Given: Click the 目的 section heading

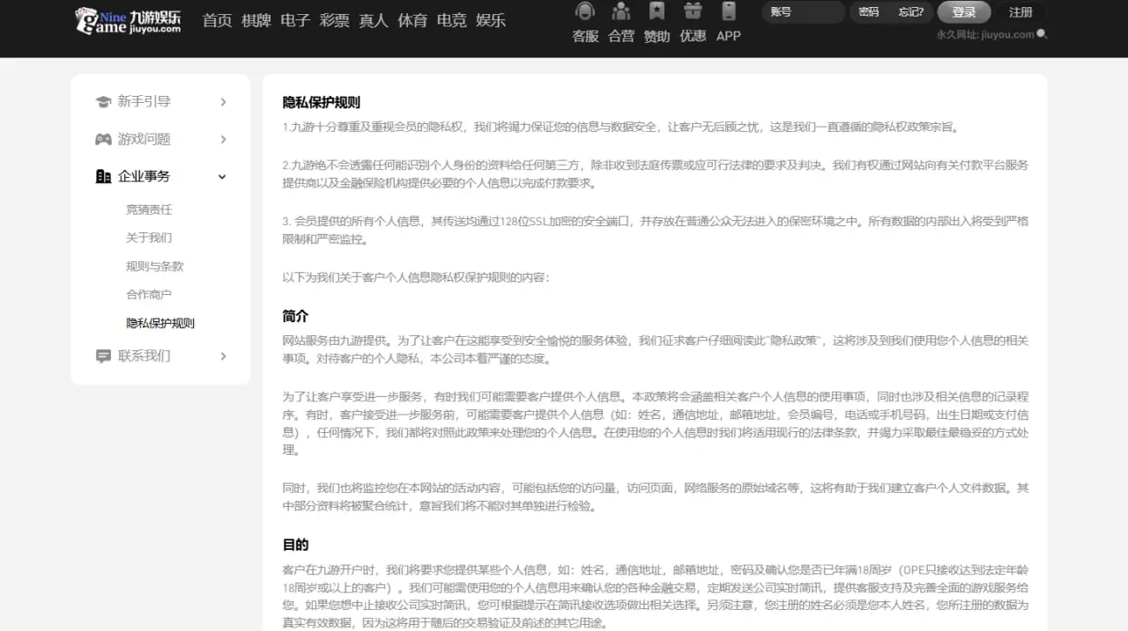Looking at the screenshot, I should tap(295, 545).
